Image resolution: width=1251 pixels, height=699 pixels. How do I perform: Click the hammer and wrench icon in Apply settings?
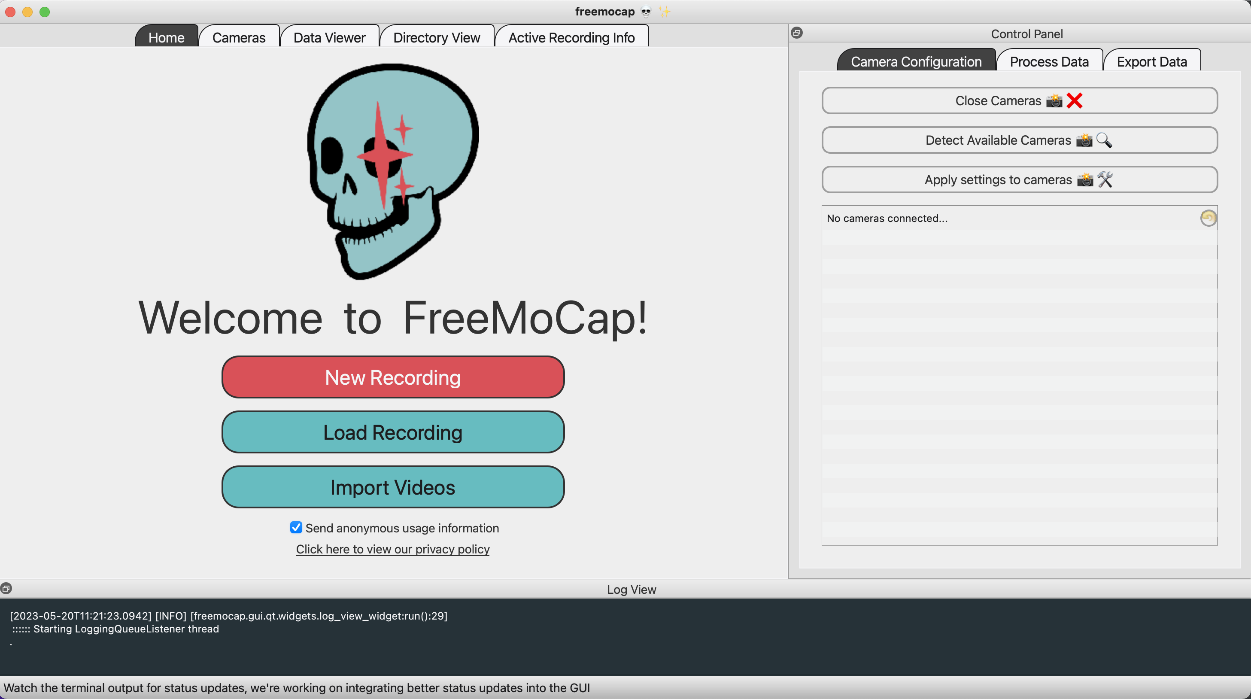[x=1106, y=179]
